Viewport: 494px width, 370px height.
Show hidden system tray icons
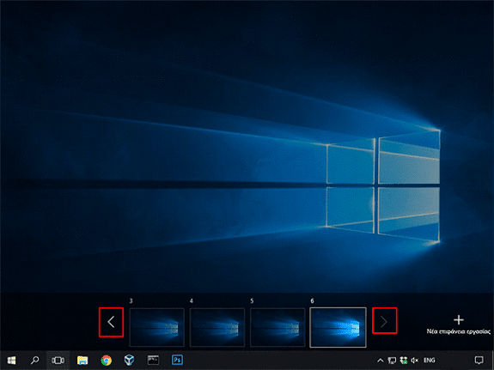pos(381,361)
